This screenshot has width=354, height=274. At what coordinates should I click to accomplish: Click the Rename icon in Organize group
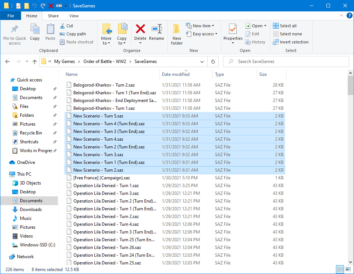tap(156, 29)
